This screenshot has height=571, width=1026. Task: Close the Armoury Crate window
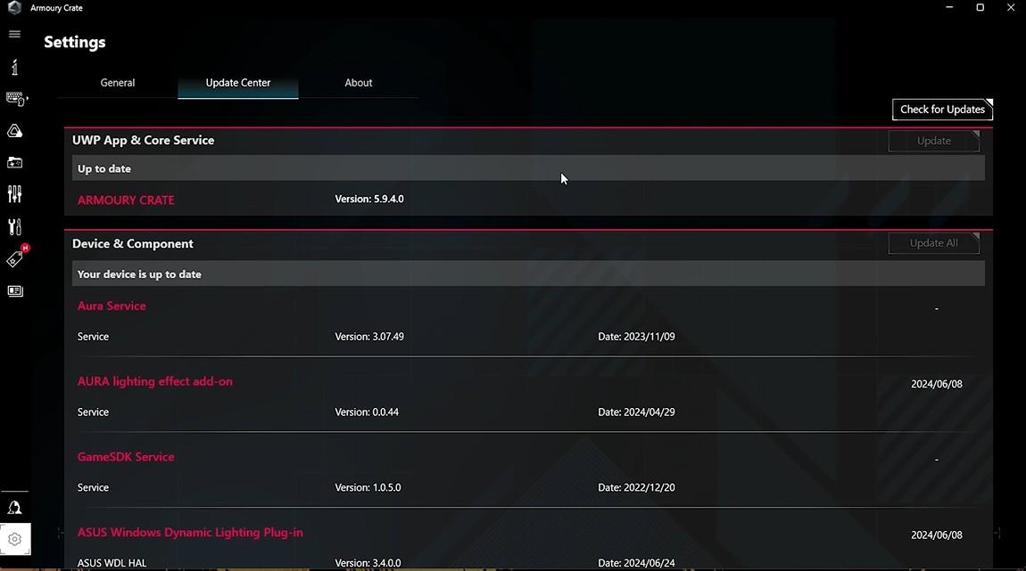pyautogui.click(x=1011, y=8)
